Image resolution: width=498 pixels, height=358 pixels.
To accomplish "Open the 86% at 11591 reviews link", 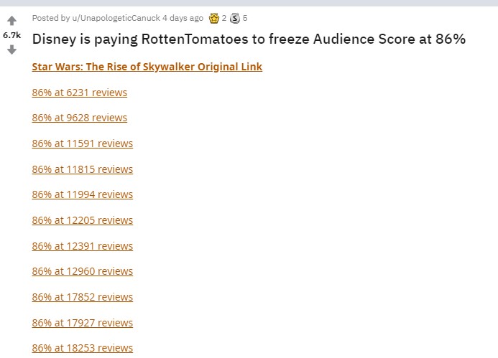I will [x=82, y=143].
